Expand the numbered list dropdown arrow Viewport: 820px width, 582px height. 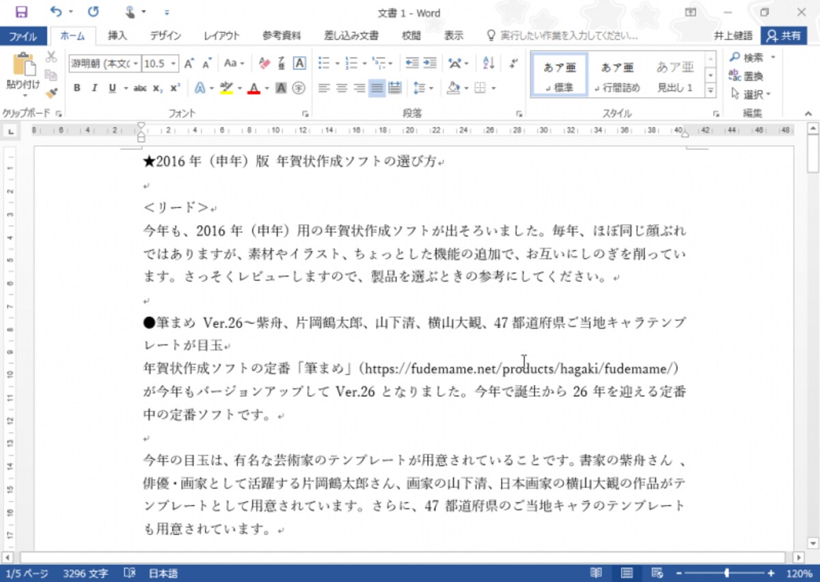point(364,64)
